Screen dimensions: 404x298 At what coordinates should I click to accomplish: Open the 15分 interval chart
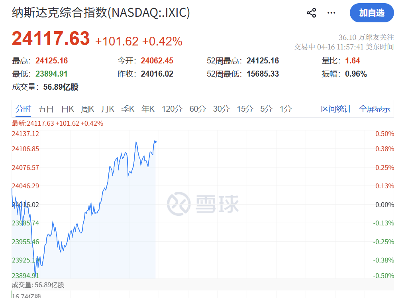coord(245,109)
